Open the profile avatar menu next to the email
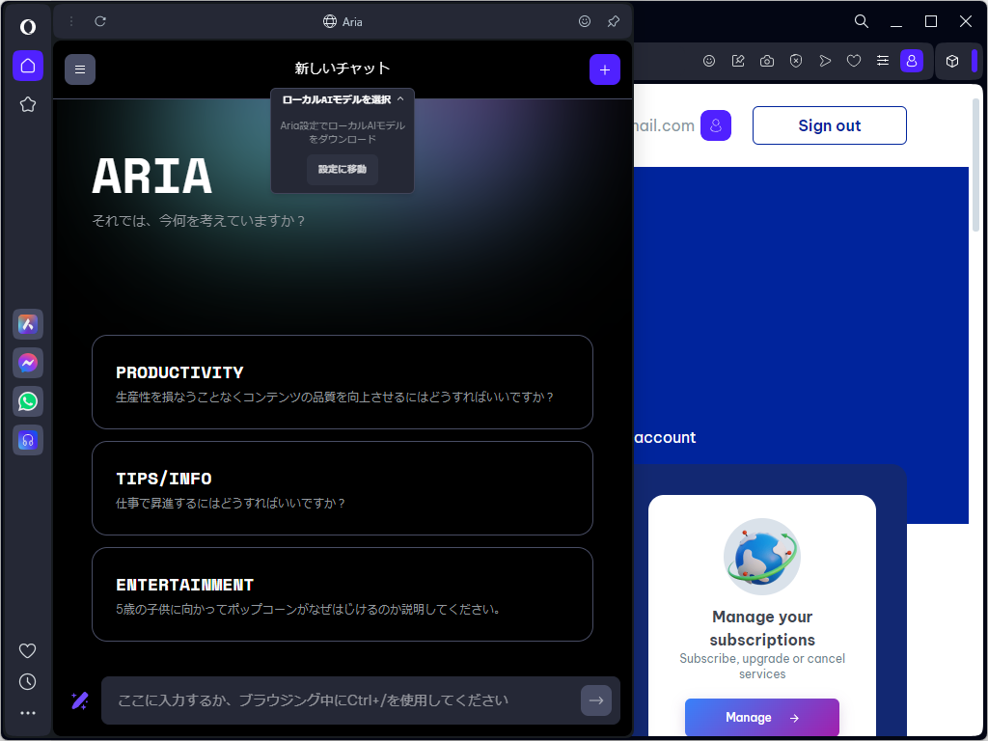The height and width of the screenshot is (741, 988). (715, 125)
